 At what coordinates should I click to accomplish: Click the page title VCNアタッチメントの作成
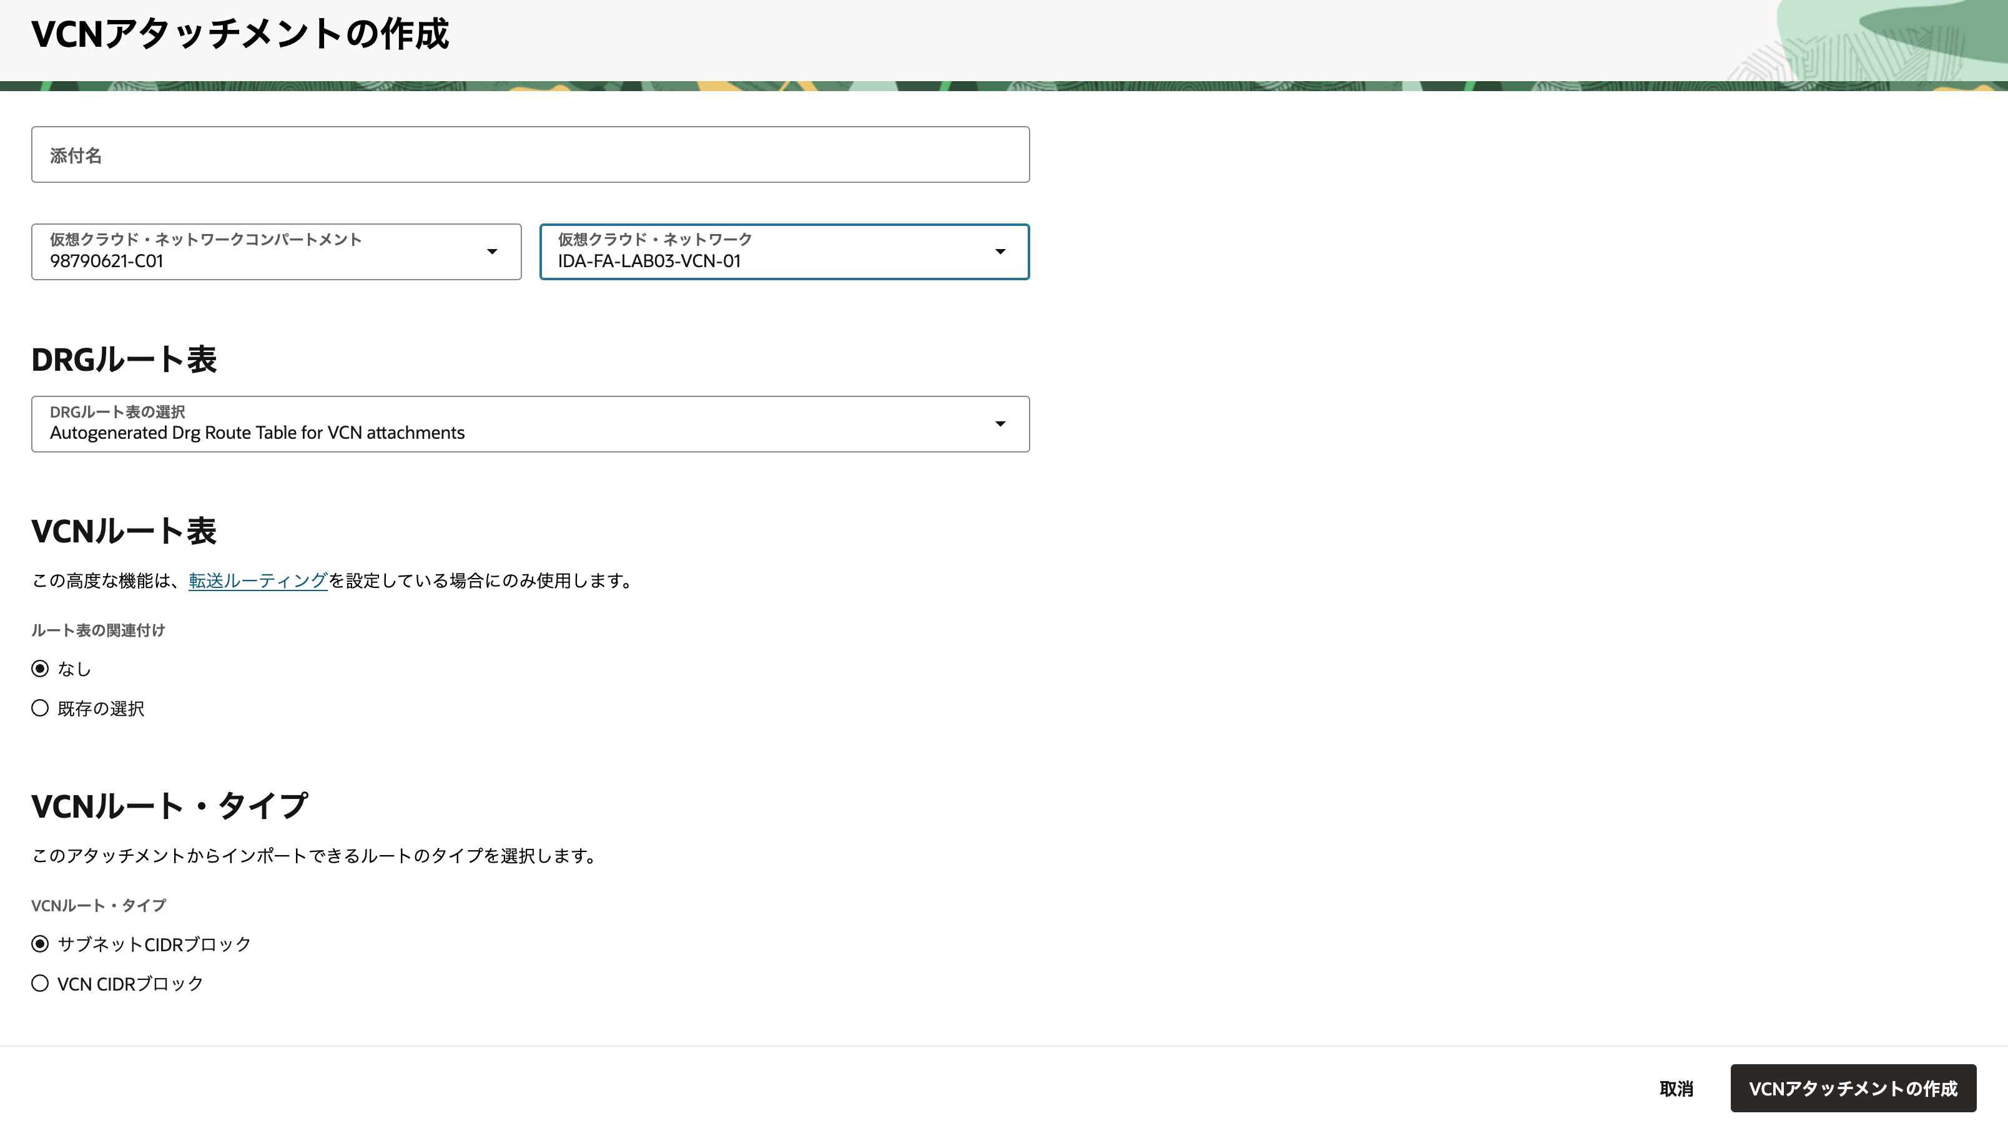240,34
